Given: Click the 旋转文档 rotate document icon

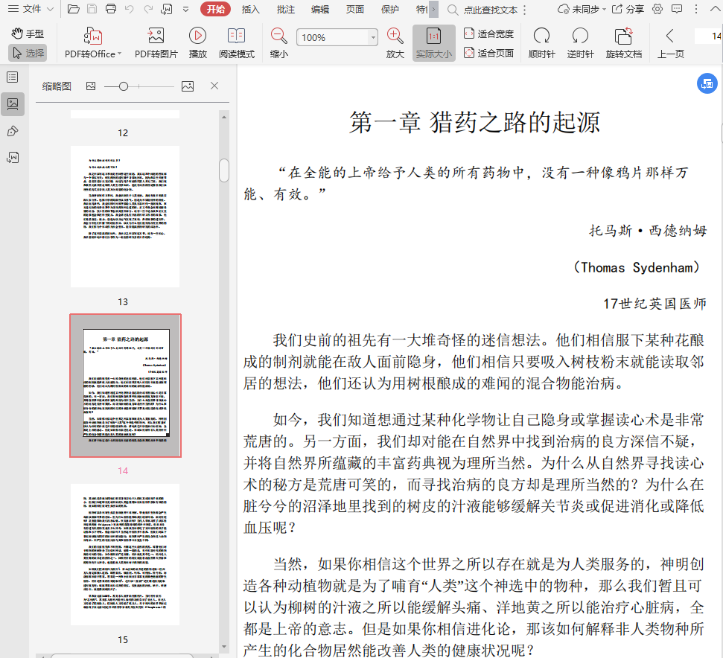Looking at the screenshot, I should (x=623, y=36).
